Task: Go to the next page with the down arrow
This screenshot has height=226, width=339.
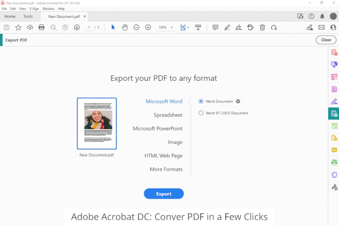Action: click(77, 28)
